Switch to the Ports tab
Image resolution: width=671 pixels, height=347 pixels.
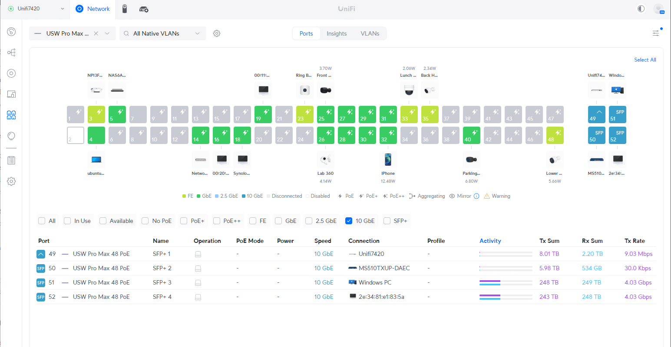point(306,33)
